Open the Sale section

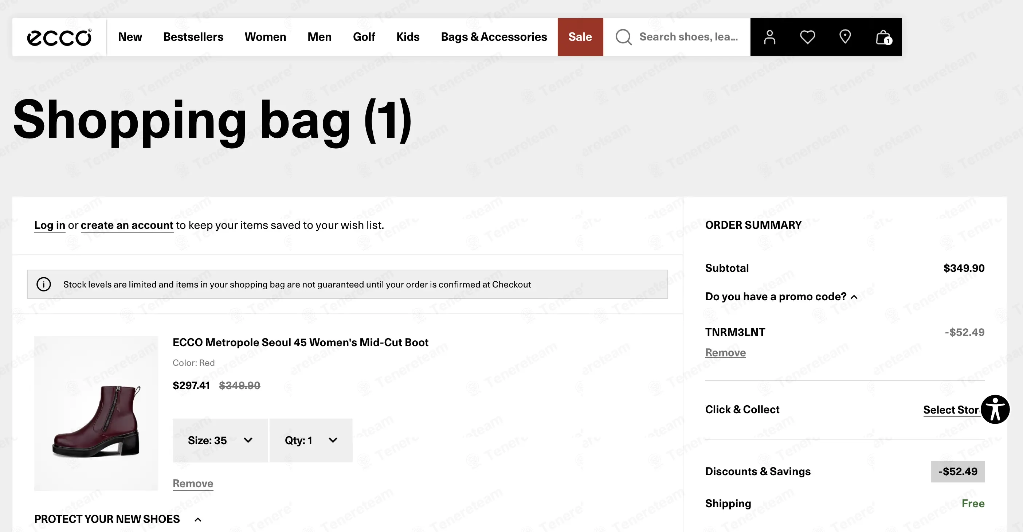point(580,37)
